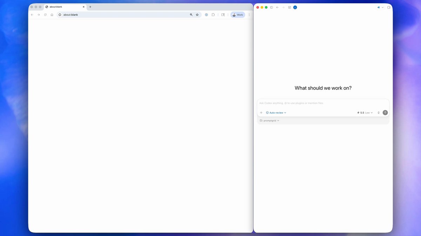421x236 pixels.
Task: Open the 5.5 Low model selector
Action: 365,113
